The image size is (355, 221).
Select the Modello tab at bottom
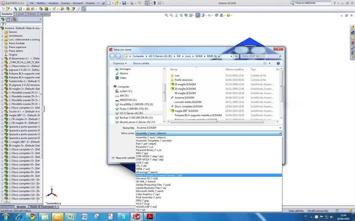(21, 207)
